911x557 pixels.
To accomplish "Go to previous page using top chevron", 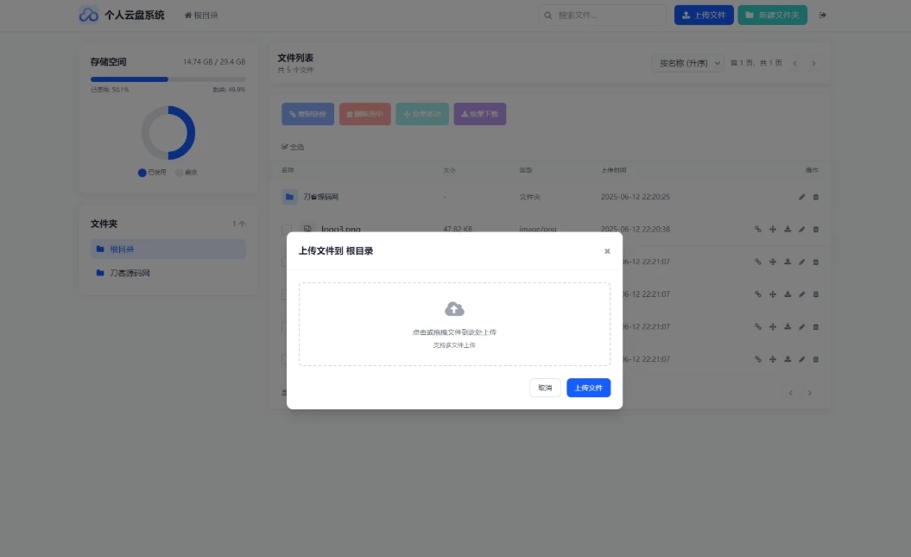I will [795, 63].
